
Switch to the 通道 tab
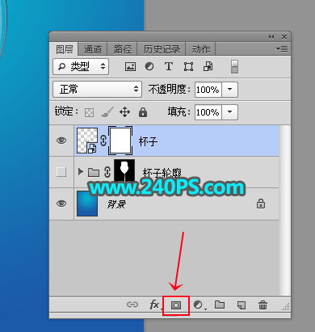(93, 49)
